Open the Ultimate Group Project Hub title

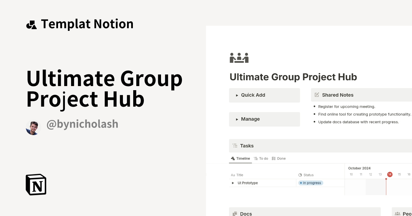(x=293, y=77)
